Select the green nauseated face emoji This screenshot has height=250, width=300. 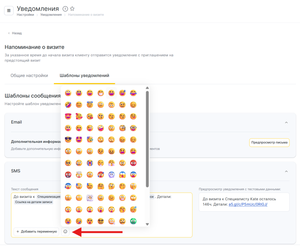pos(133,221)
